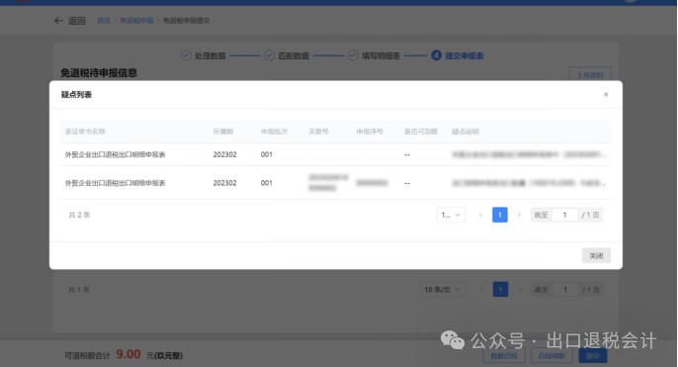Select the second row's 外贸企业出口退税出口明细申报表 cell
This screenshot has width=678, height=367.
click(x=115, y=183)
